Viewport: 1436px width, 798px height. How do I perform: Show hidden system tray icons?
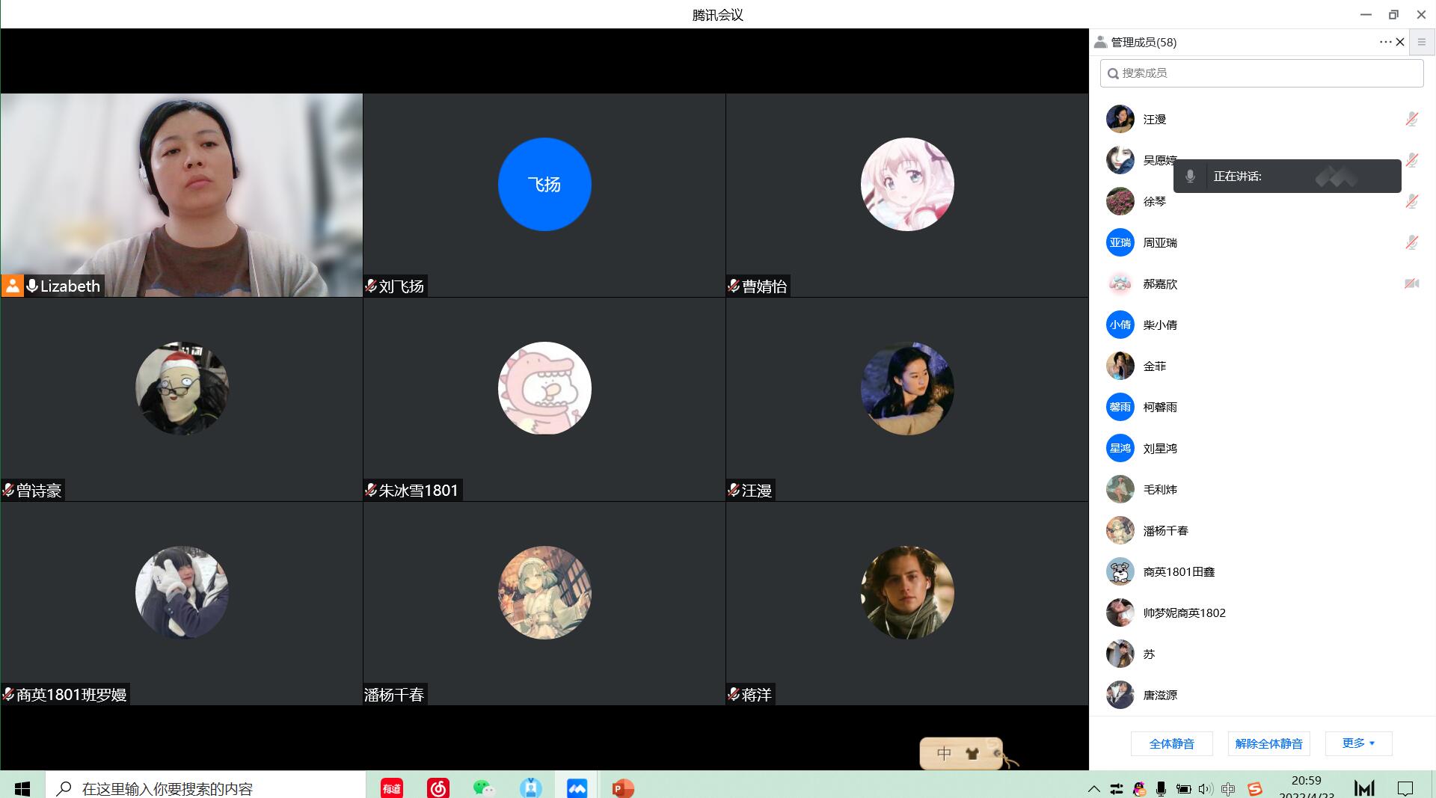(x=1093, y=788)
